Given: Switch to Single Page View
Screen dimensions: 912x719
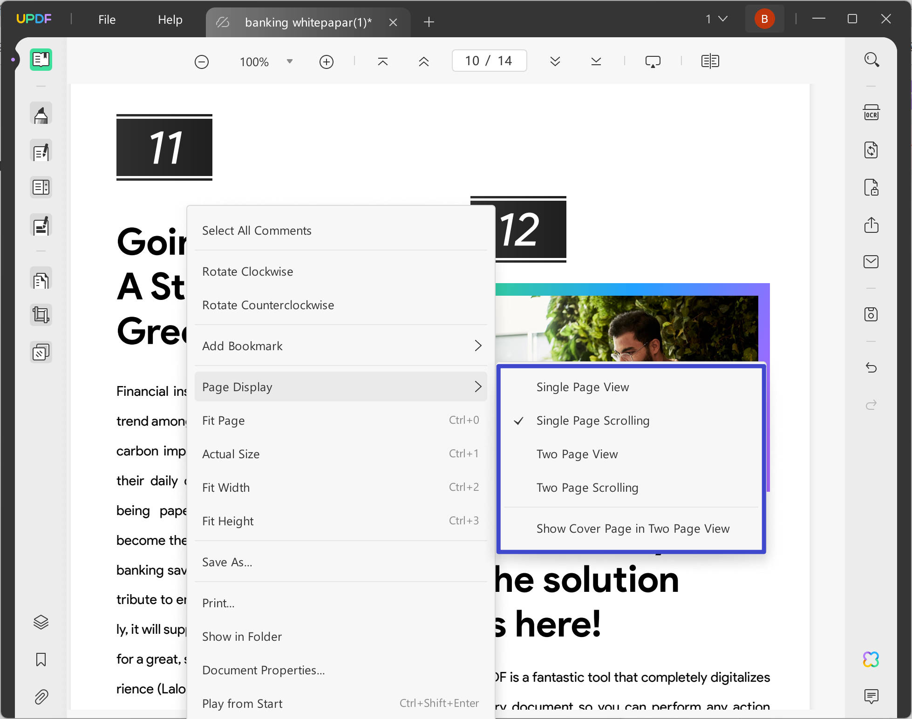Looking at the screenshot, I should pos(582,387).
